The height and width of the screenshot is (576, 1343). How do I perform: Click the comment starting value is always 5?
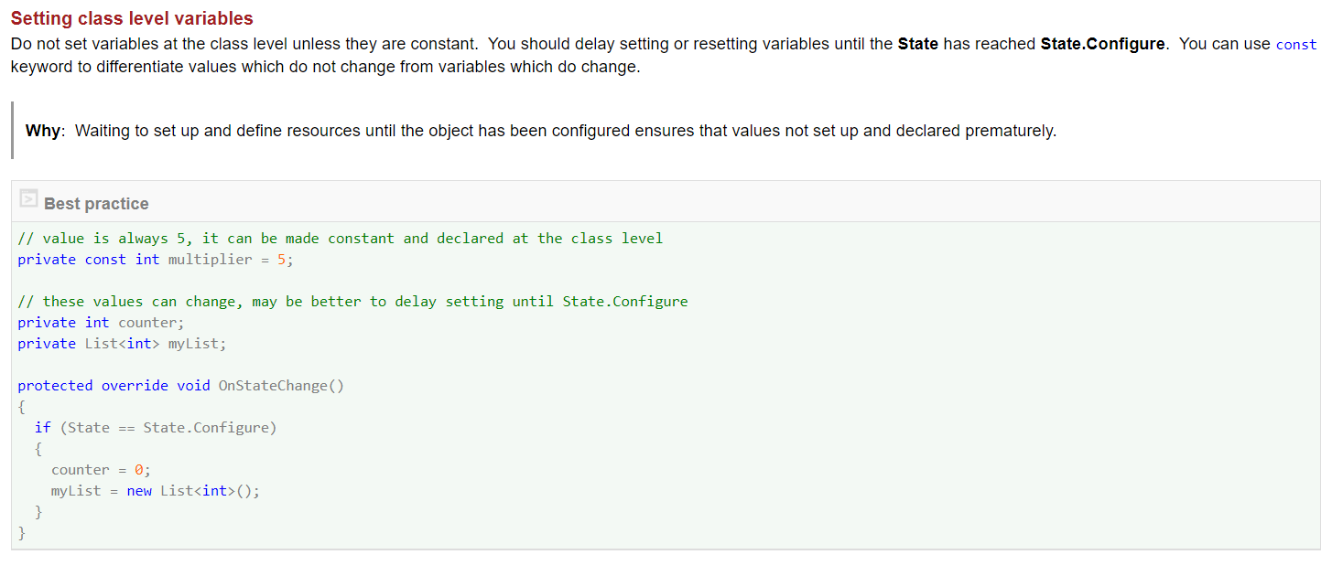click(x=340, y=239)
